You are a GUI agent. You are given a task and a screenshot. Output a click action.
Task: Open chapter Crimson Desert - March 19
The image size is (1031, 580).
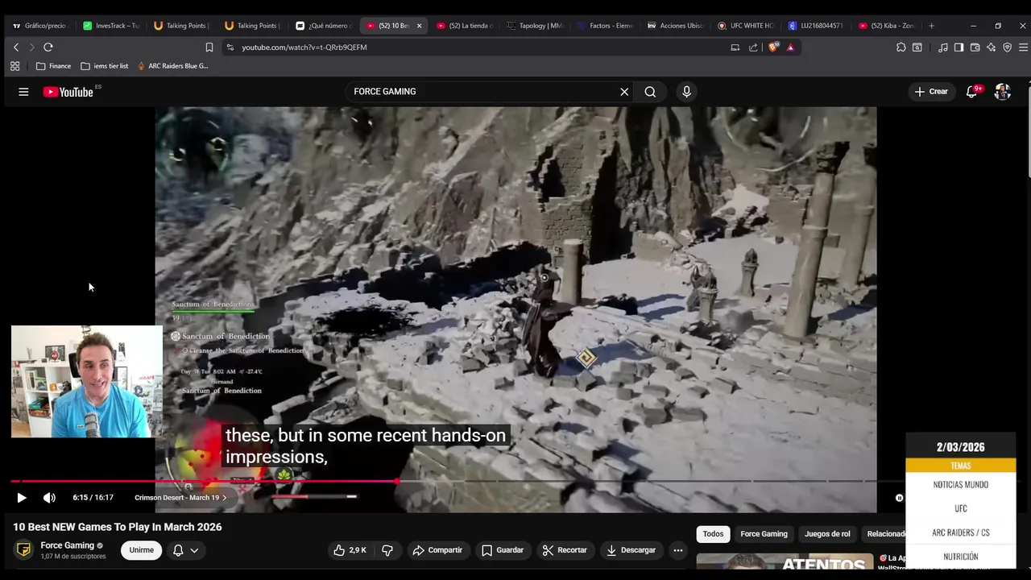click(180, 498)
